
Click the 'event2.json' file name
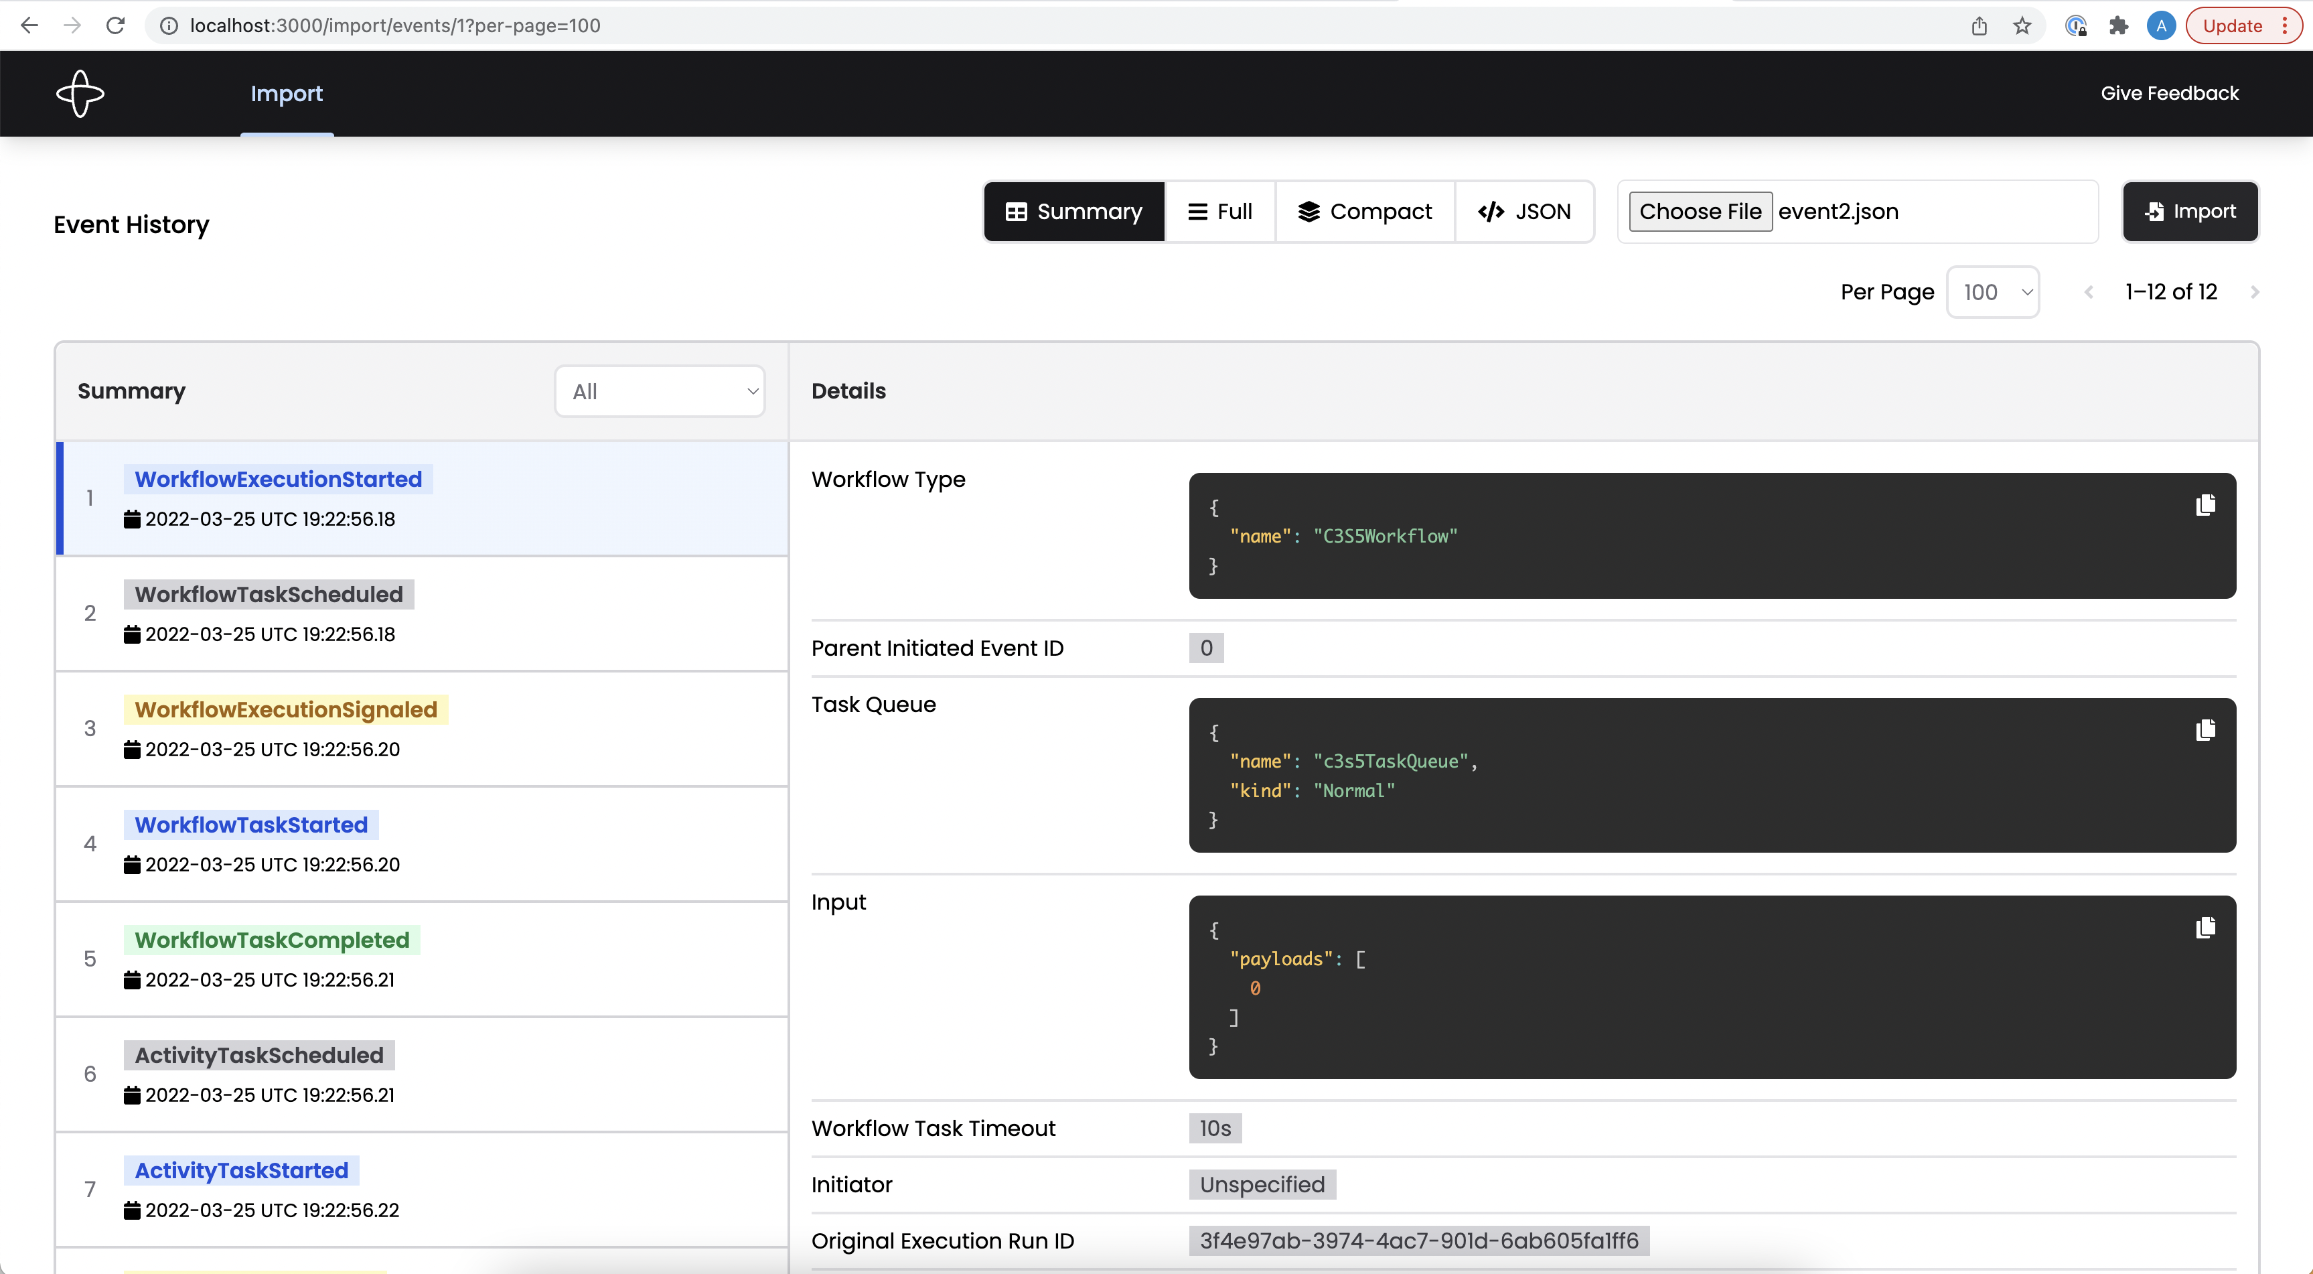(1838, 212)
